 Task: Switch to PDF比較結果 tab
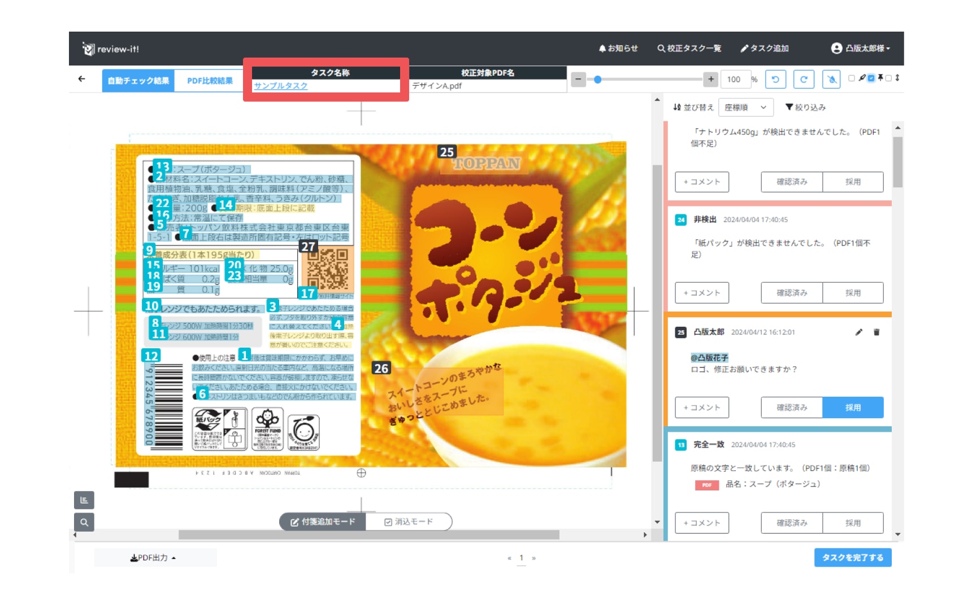(210, 81)
